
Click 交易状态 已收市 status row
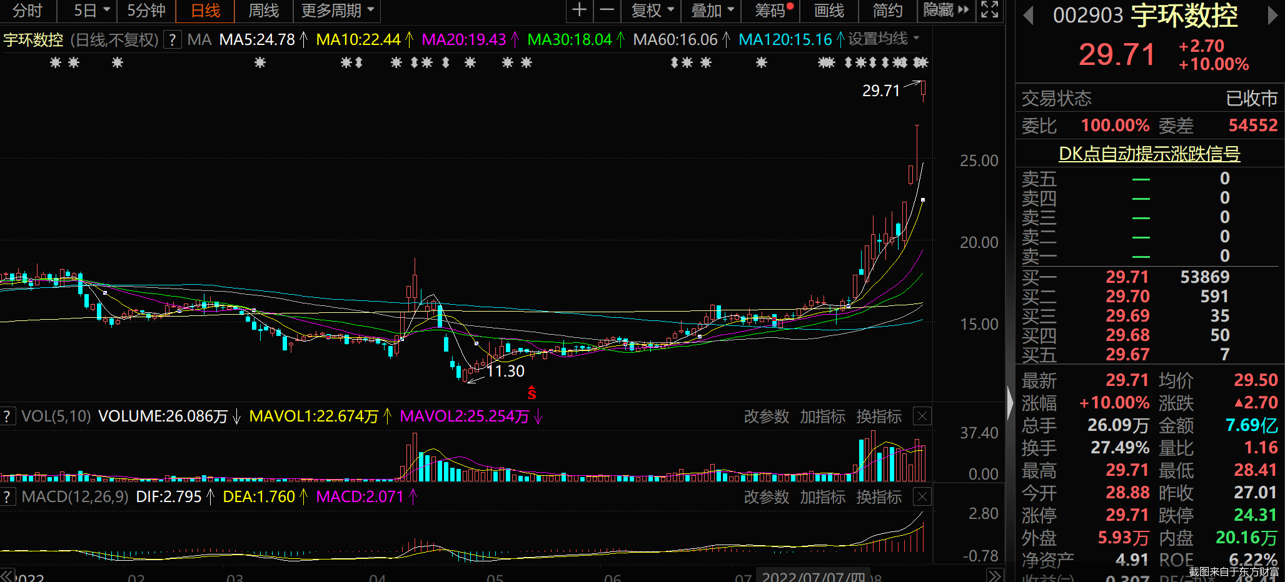pyautogui.click(x=1149, y=99)
